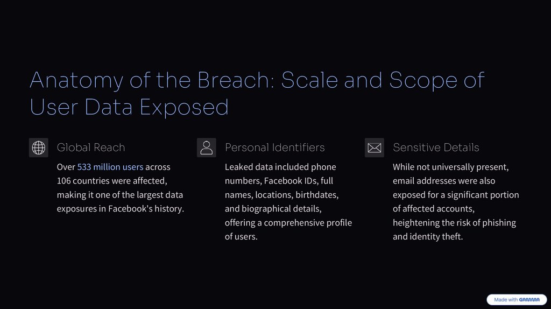Click "exposures in Facebook's history" text line

coord(121,209)
